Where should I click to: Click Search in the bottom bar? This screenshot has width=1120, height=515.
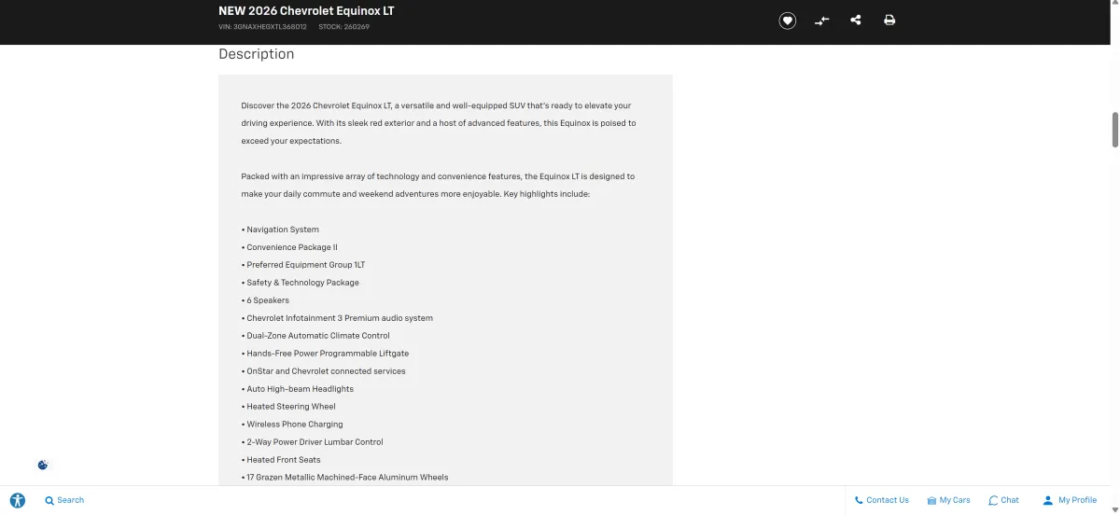coord(64,500)
